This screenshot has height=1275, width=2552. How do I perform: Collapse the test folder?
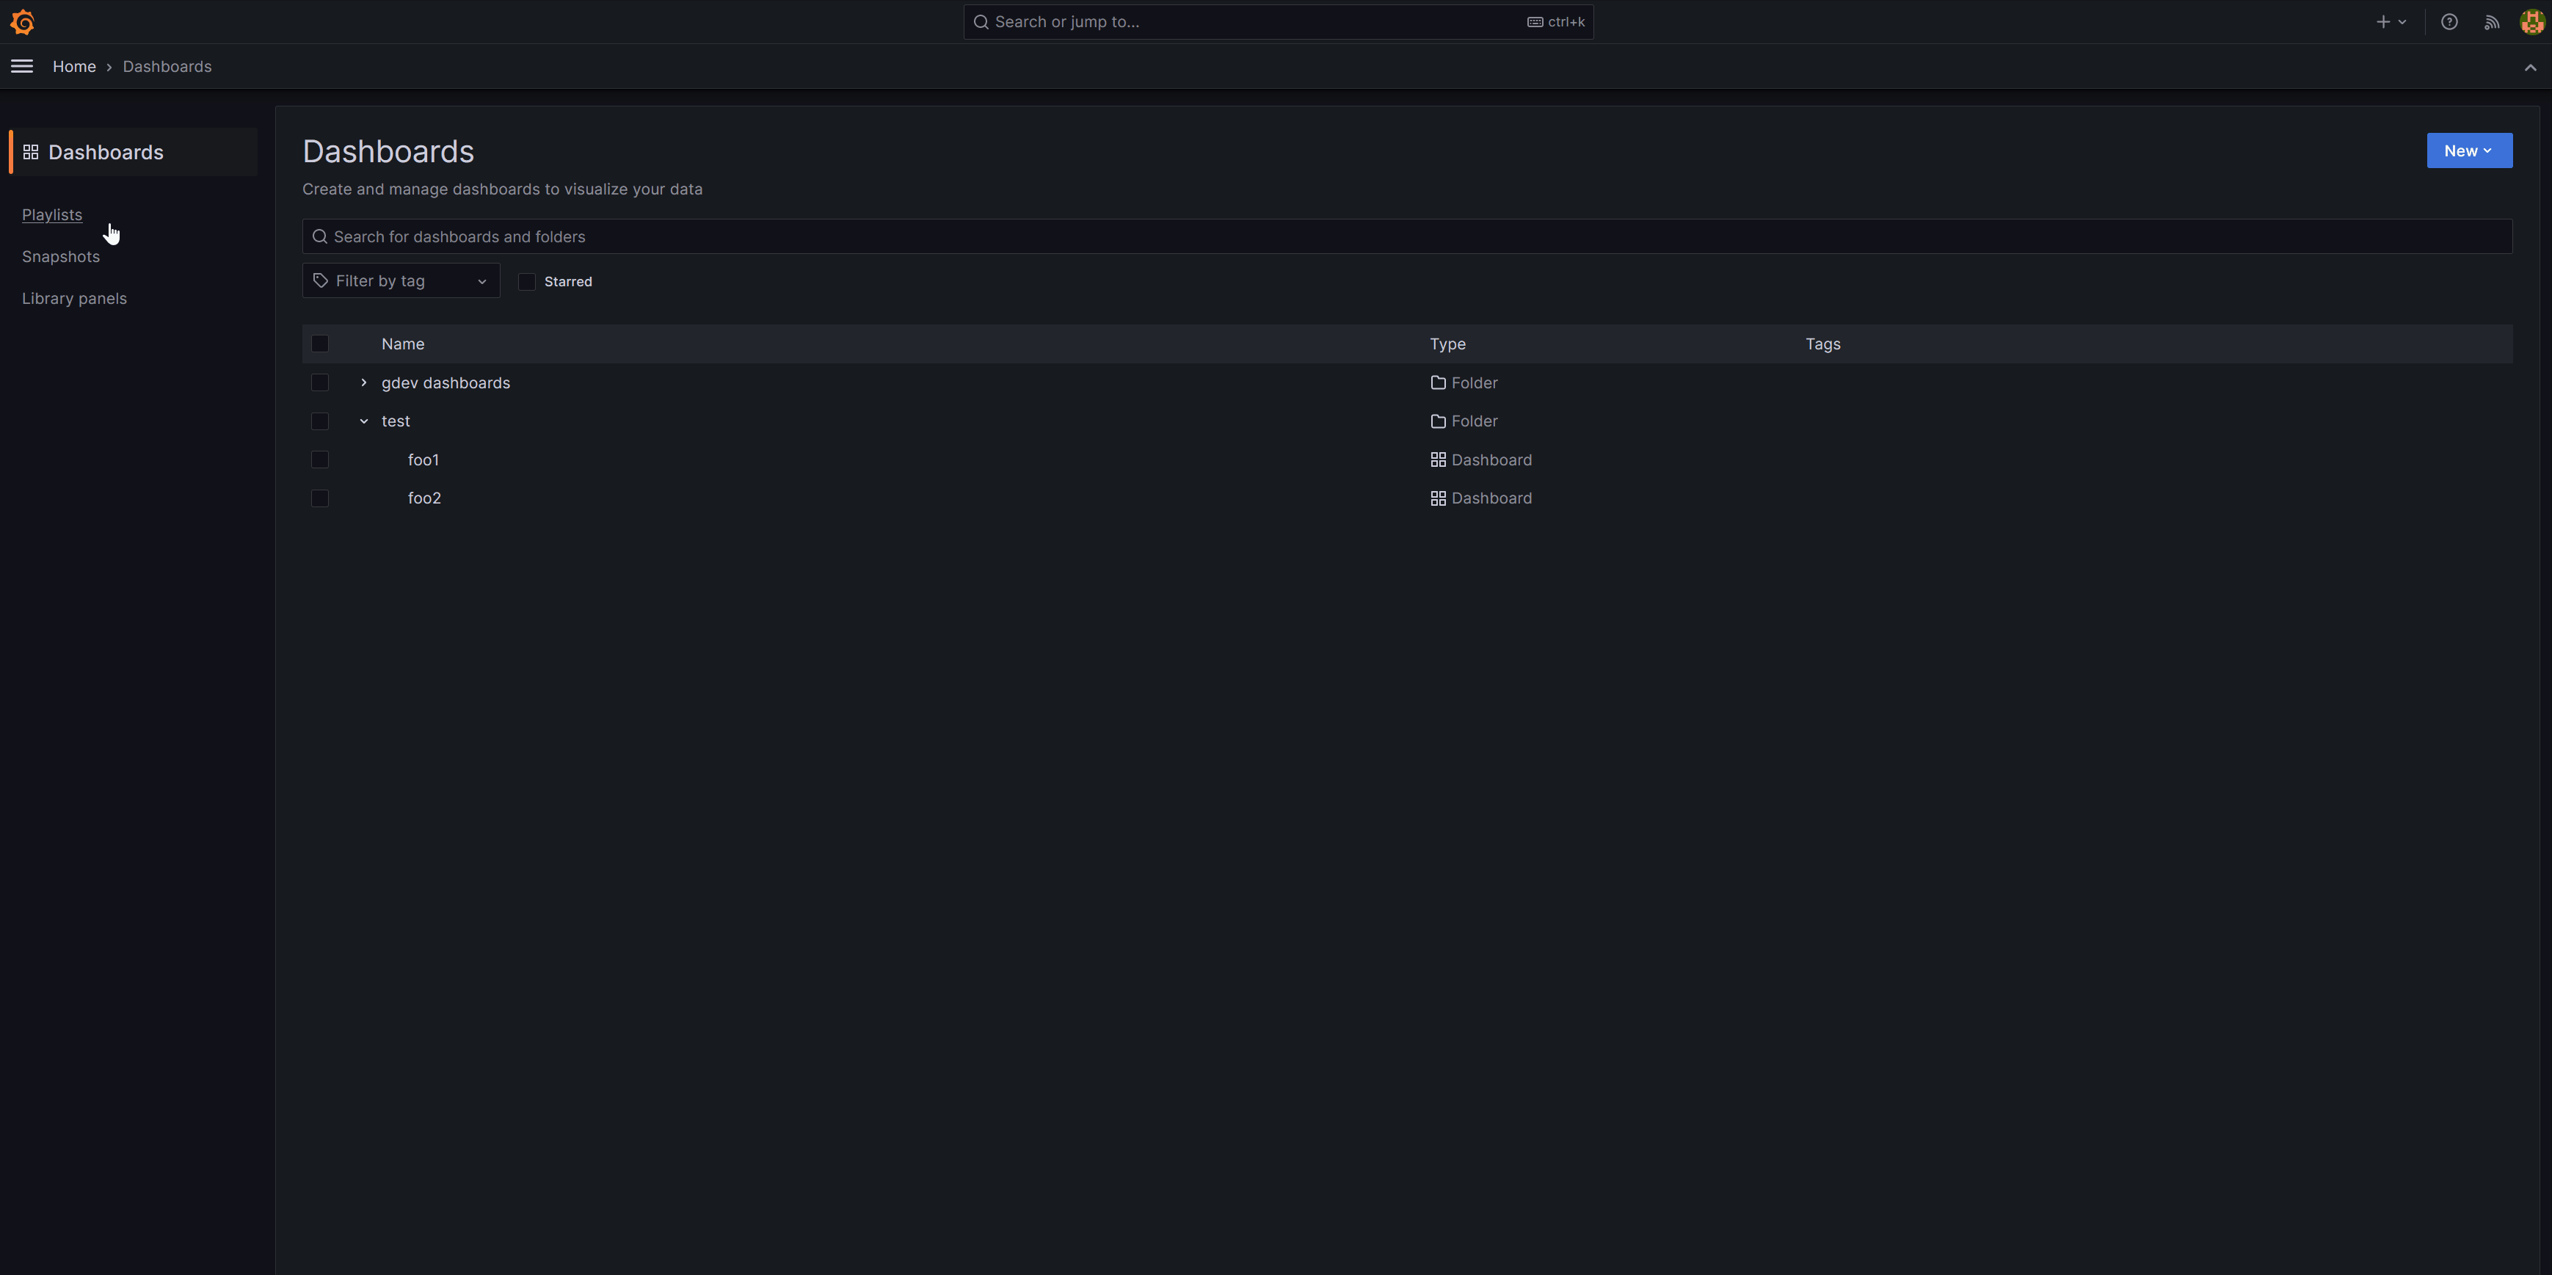pos(363,421)
